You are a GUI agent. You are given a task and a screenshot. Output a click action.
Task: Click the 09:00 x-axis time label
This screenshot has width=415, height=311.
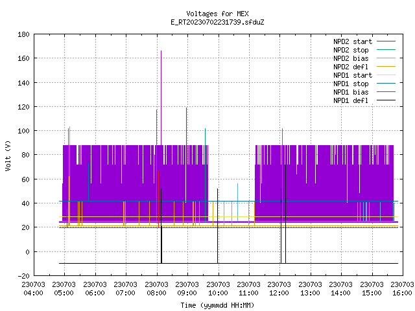click(x=187, y=293)
